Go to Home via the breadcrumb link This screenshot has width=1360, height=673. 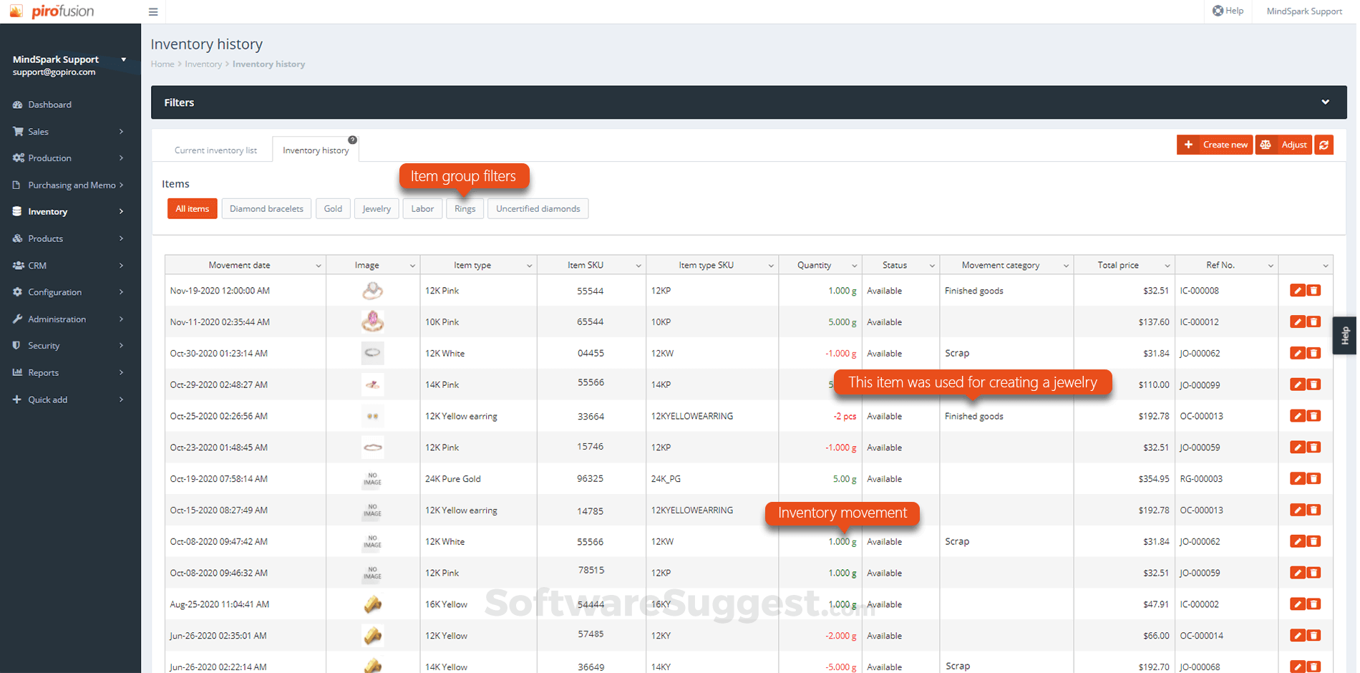(x=162, y=64)
